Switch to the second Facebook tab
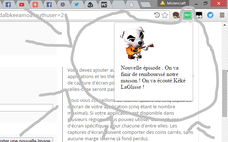This screenshot has width=228, height=142. tap(49, 5)
